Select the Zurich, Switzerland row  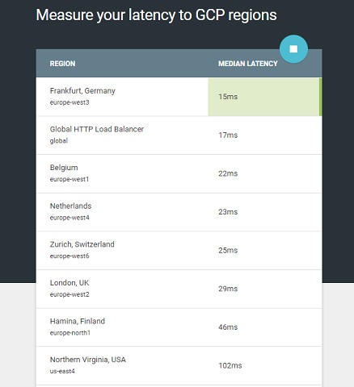tap(179, 251)
